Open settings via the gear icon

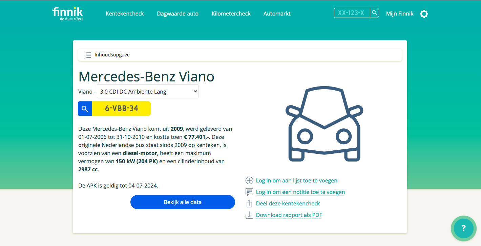[424, 14]
